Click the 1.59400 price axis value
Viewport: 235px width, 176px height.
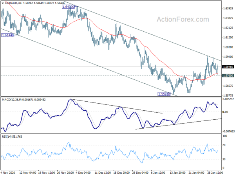228,57
